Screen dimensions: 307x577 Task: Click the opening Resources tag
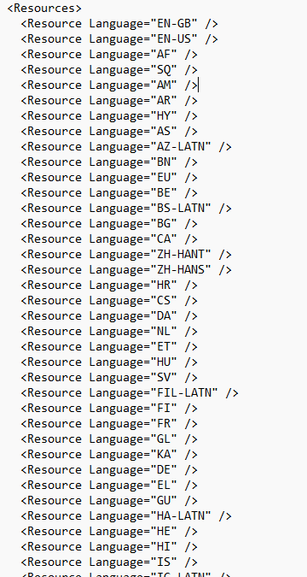point(44,8)
